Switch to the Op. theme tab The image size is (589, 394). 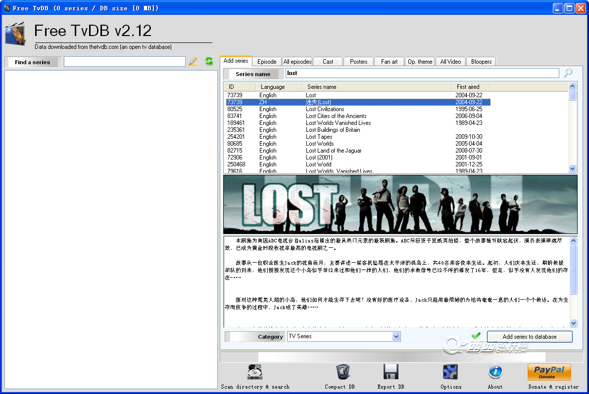[420, 62]
